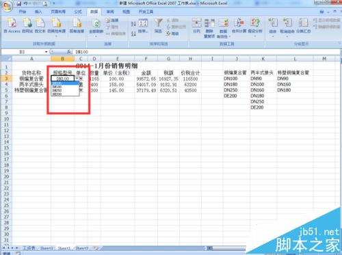Open Subtotal tool
Image resolution: width=342 pixels, height=255 pixels.
point(304,25)
